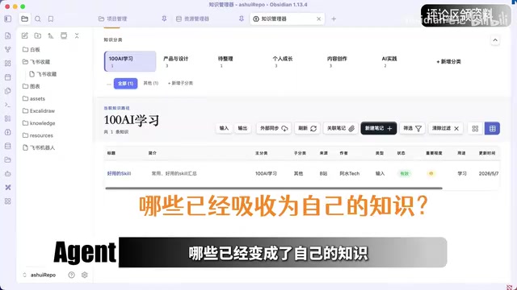Select the 全部 (1) subcategory filter
517x290 pixels.
click(126, 84)
